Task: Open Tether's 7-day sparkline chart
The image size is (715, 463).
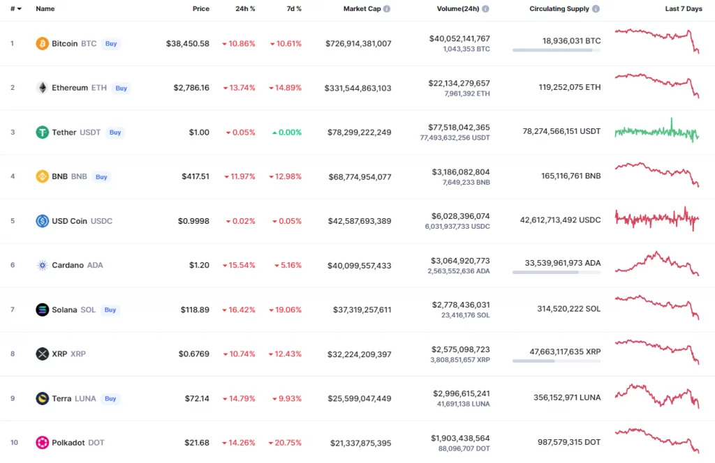Action: click(x=656, y=131)
